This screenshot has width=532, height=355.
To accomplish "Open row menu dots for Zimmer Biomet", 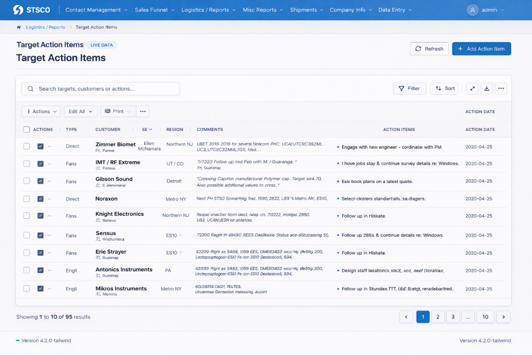I will coord(50,146).
